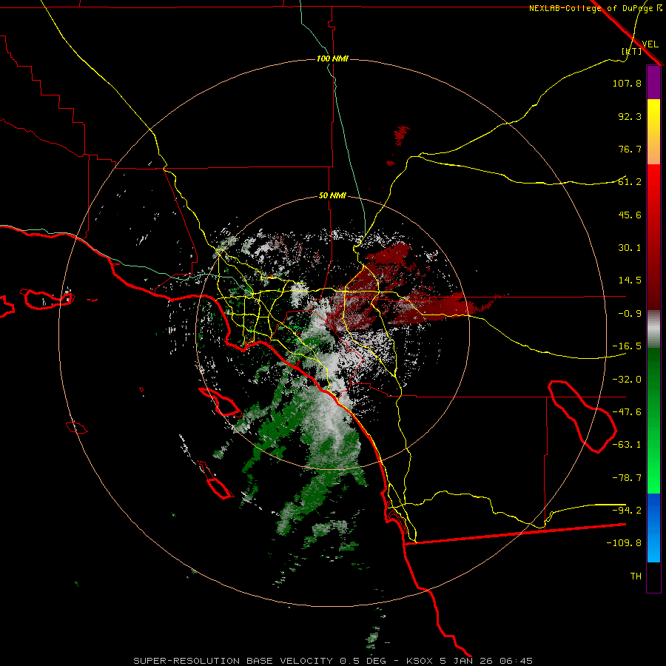Click the [KT] units label
Viewport: 666px width, 666px height.
(x=631, y=51)
